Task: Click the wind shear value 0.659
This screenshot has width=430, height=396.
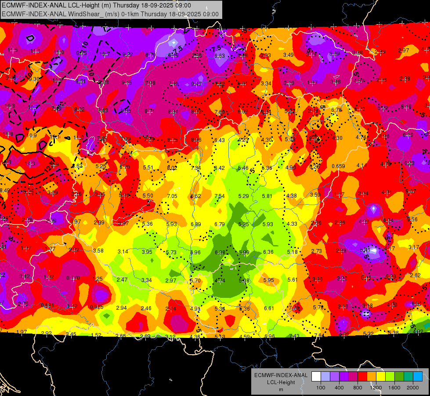Action: [x=338, y=166]
